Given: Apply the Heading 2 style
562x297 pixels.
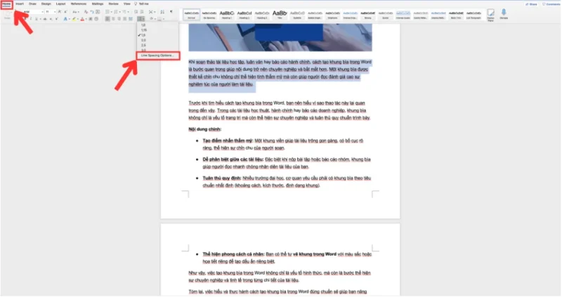Looking at the screenshot, I should (244, 14).
